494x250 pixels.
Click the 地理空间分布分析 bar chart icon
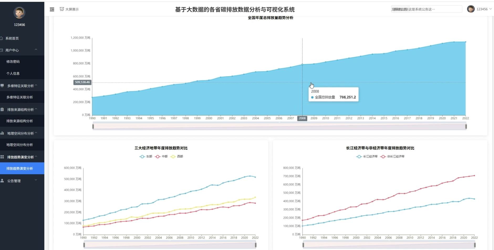2,133
